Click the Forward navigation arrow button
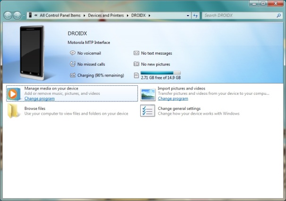The height and width of the screenshot is (201, 286). coord(17,16)
